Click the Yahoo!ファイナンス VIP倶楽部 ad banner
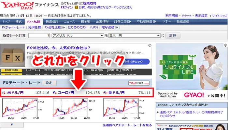Image resolution: width=228 pixels, height=130 pixels. 192,127
